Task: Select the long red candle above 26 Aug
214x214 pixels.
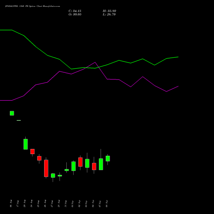Action: coord(46,168)
